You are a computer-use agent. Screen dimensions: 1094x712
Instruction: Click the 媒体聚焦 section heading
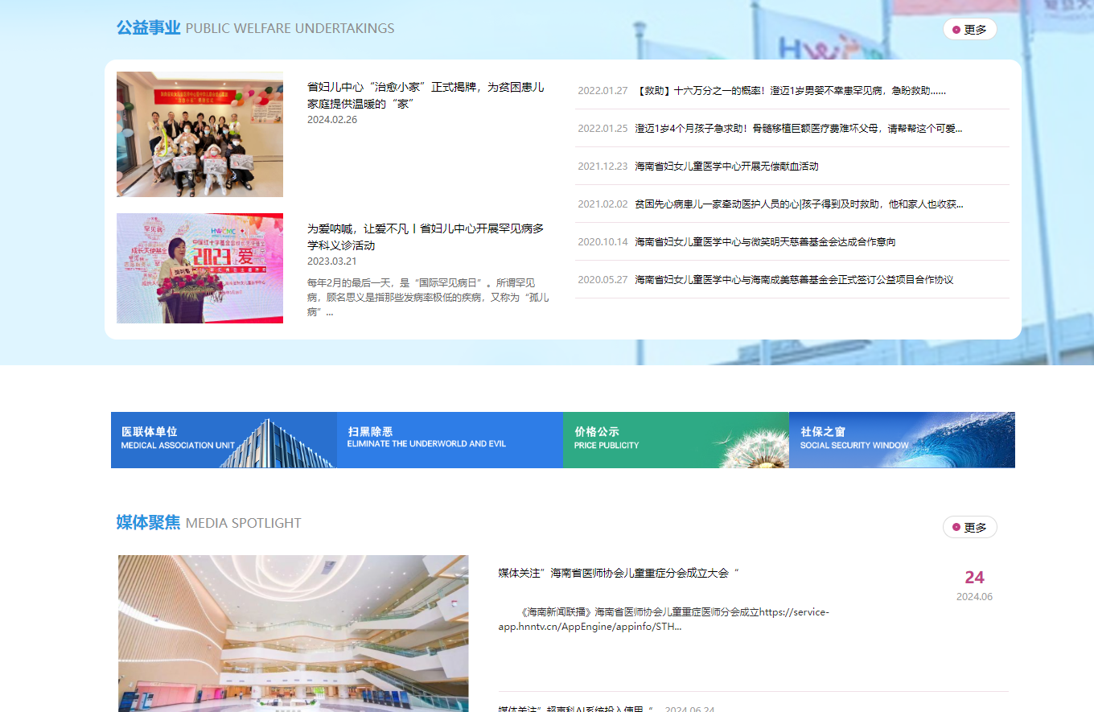[149, 522]
